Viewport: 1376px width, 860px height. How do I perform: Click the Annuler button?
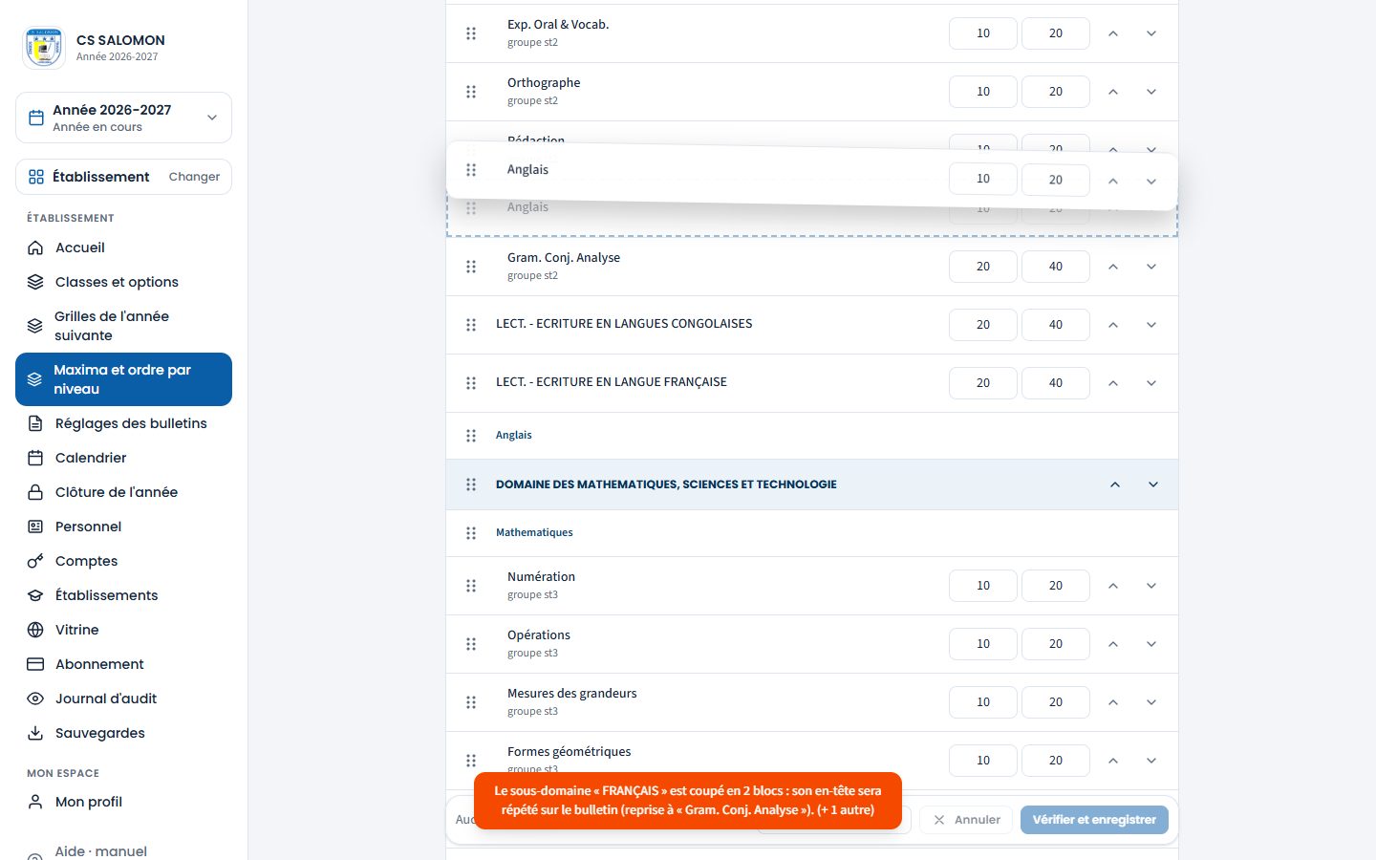[x=966, y=820]
